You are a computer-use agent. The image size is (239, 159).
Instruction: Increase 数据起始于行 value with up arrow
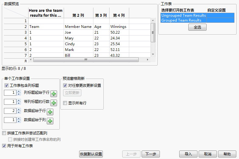click(19, 110)
